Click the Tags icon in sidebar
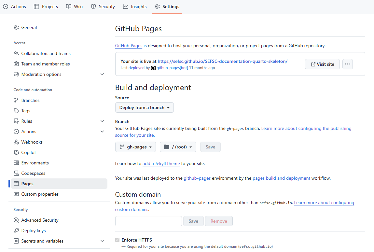374x252 pixels. pyautogui.click(x=16, y=111)
